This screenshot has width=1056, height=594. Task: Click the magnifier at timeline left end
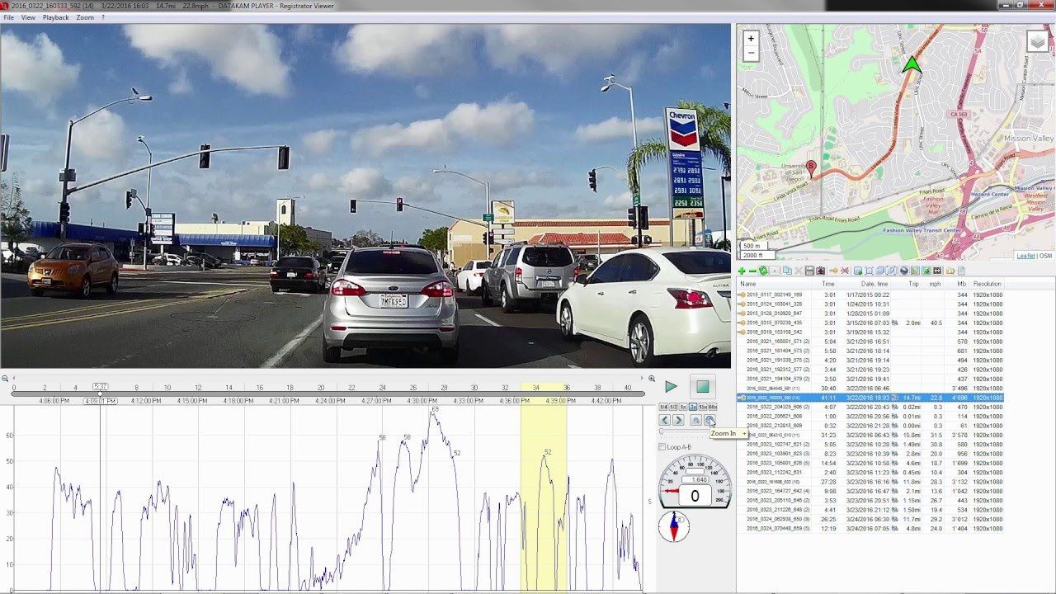[4, 379]
